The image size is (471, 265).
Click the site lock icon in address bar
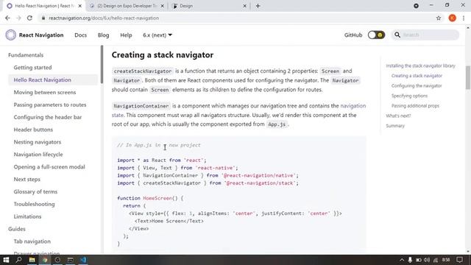43,18
